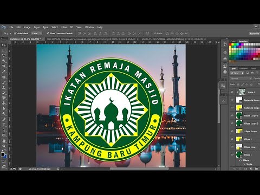
Task: Open the Image menu
Action: pyautogui.click(x=27, y=27)
